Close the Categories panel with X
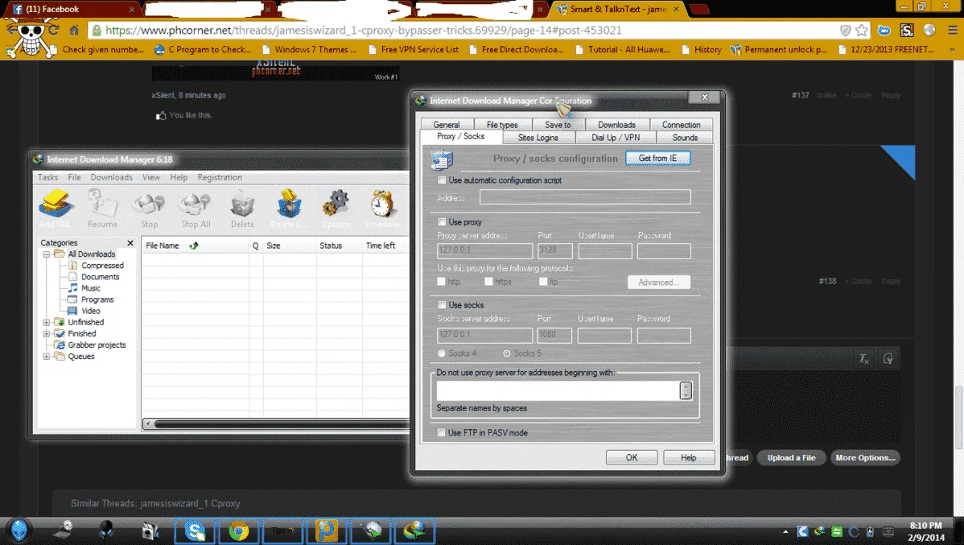Image resolution: width=964 pixels, height=545 pixels. (x=130, y=243)
